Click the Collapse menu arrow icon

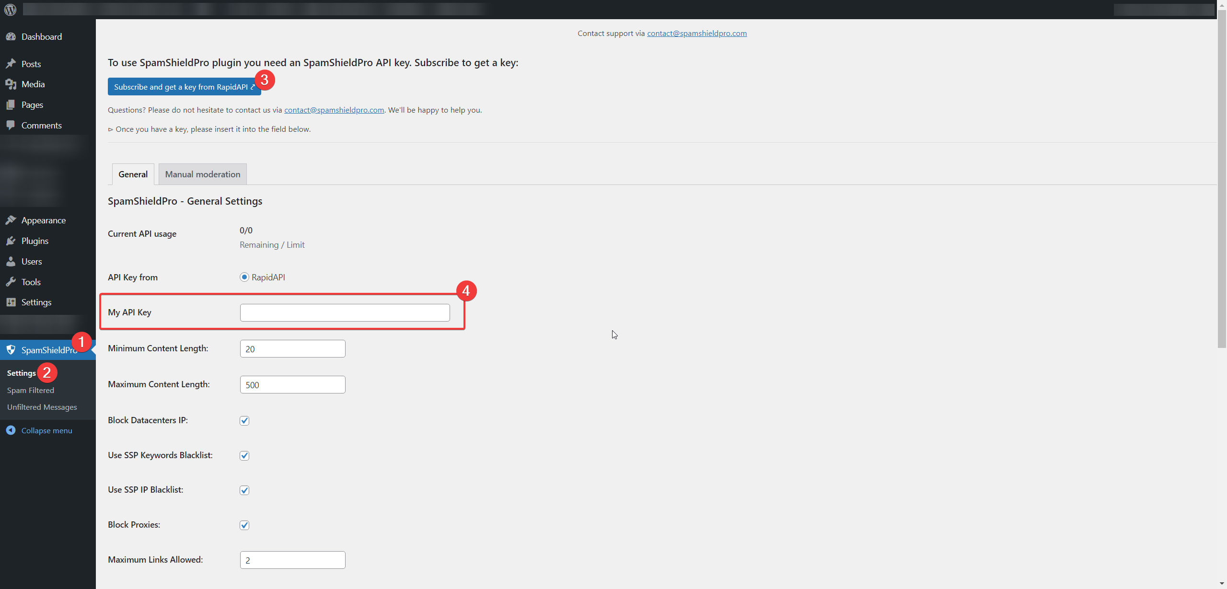pos(11,430)
